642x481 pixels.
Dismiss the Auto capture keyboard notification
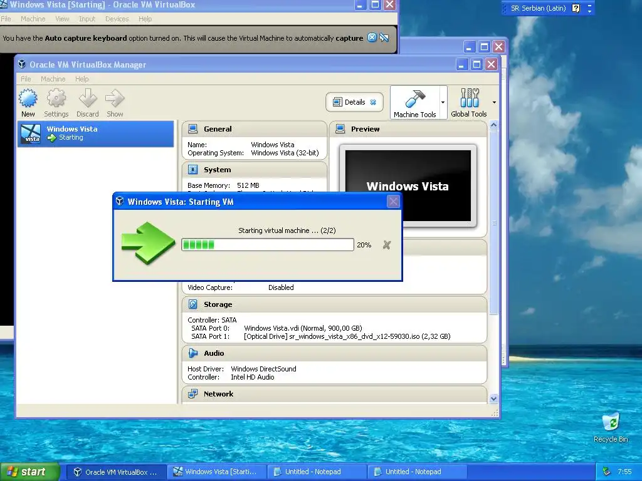372,38
